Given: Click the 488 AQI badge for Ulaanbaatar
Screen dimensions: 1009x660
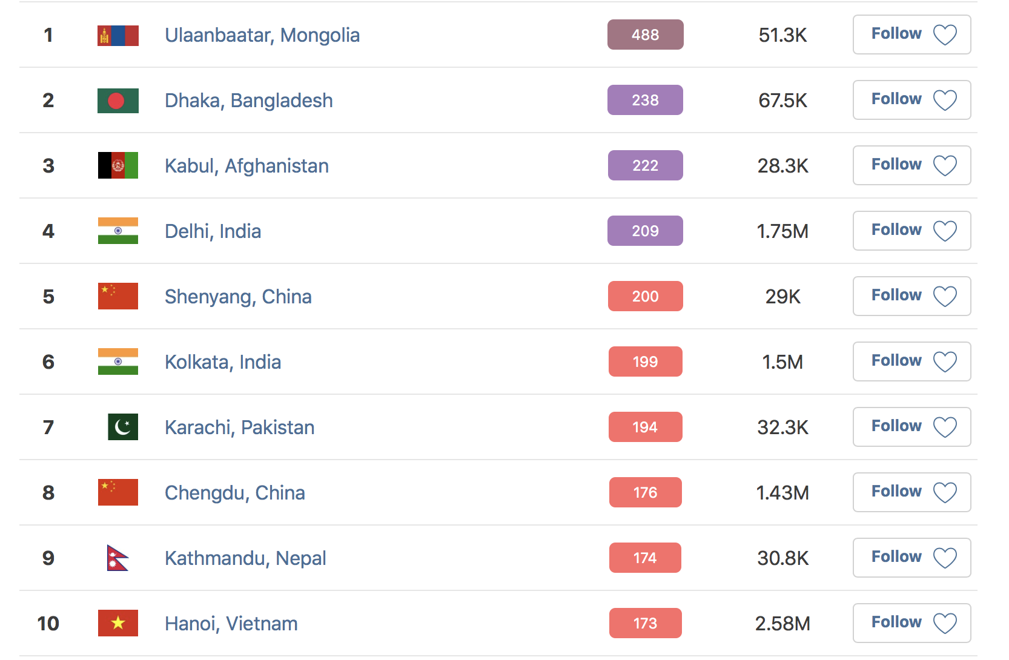Looking at the screenshot, I should pyautogui.click(x=646, y=35).
